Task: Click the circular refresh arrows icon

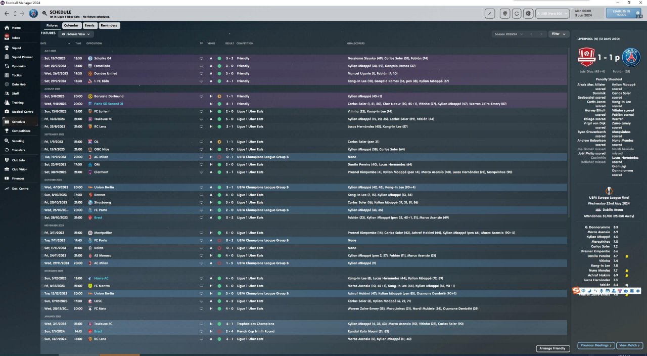Action: 517,14
